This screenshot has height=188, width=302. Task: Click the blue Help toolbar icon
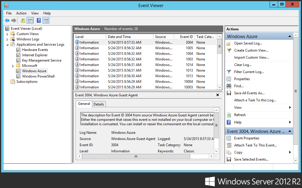tap(39, 20)
